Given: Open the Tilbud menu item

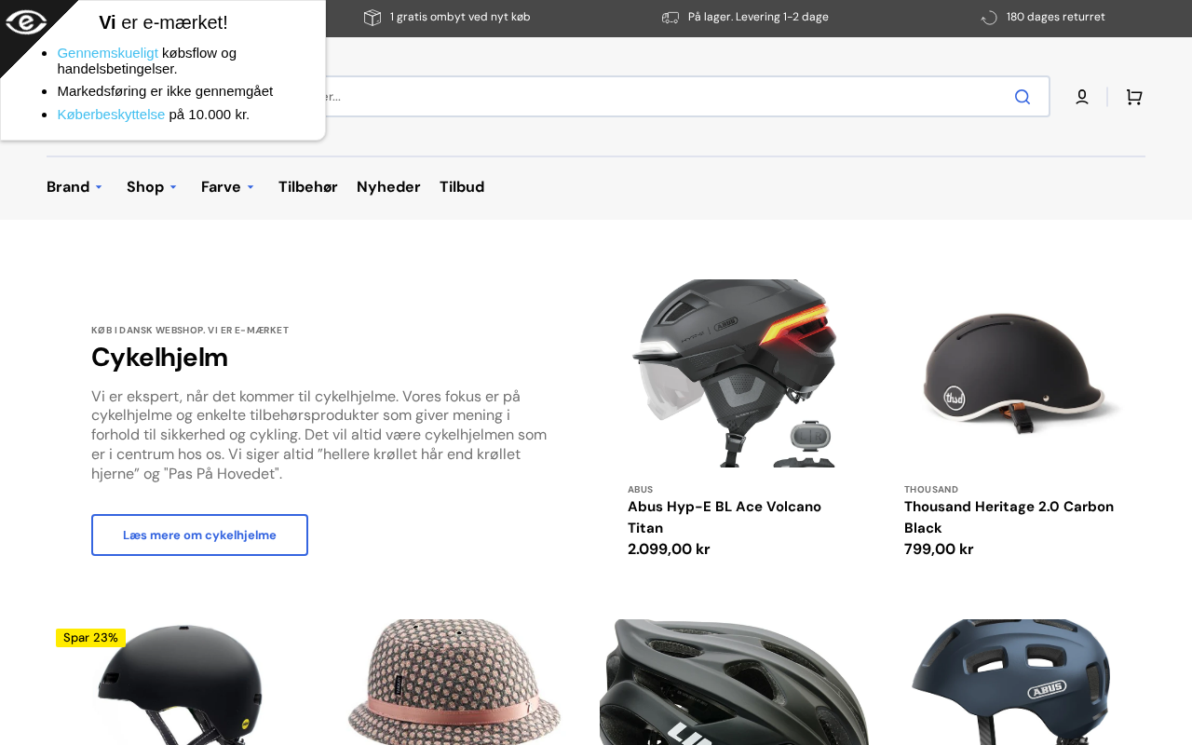Looking at the screenshot, I should (x=462, y=187).
